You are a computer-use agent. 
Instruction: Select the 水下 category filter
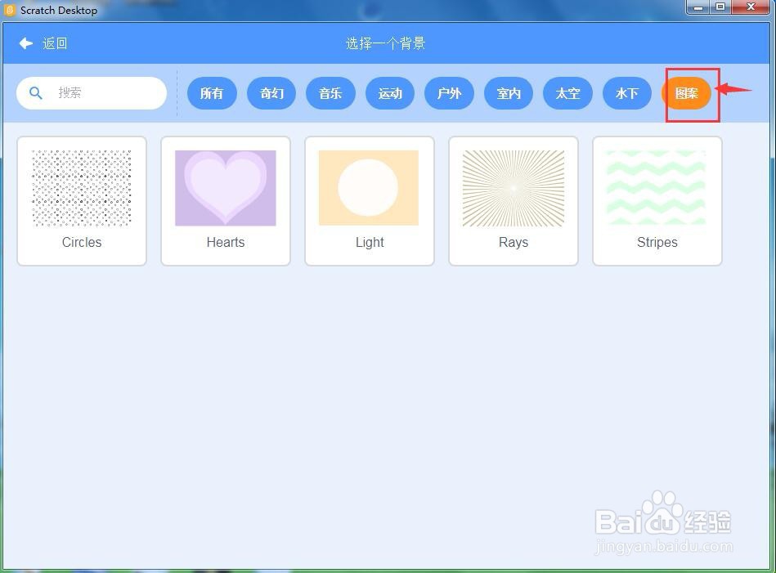coord(627,93)
